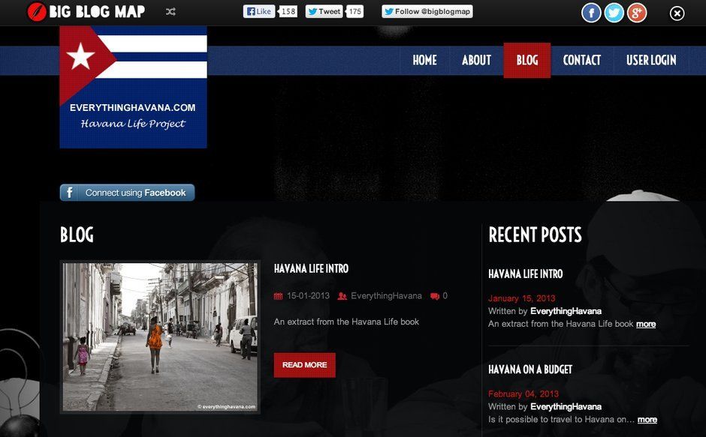The height and width of the screenshot is (437, 706).
Task: Close the Big Blog Map top bar
Action: coord(677,13)
